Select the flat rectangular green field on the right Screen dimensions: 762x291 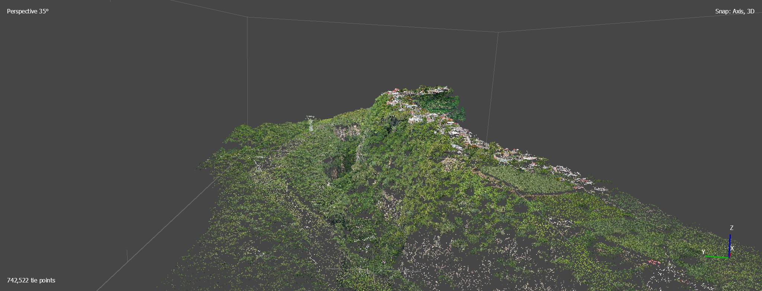(521, 178)
